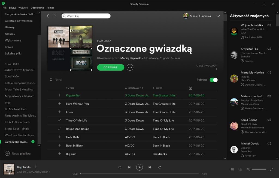The width and height of the screenshot is (279, 178).
Task: Add Here Without You to library
Action: pos(60,104)
